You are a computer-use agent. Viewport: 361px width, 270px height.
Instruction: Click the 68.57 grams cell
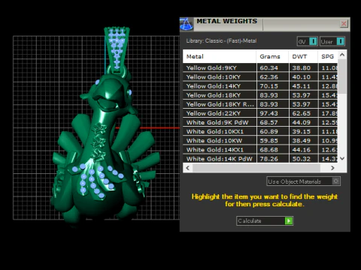(x=273, y=122)
